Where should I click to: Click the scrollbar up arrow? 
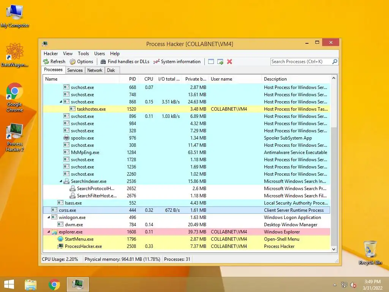(x=334, y=78)
